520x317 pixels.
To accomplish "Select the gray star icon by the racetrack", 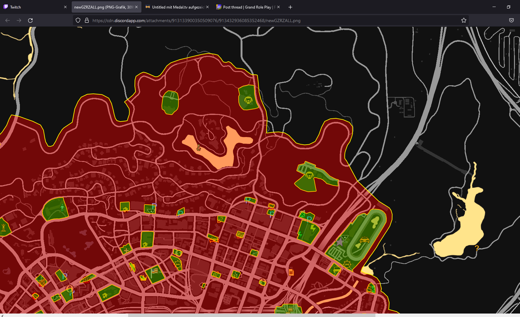I will (339, 242).
